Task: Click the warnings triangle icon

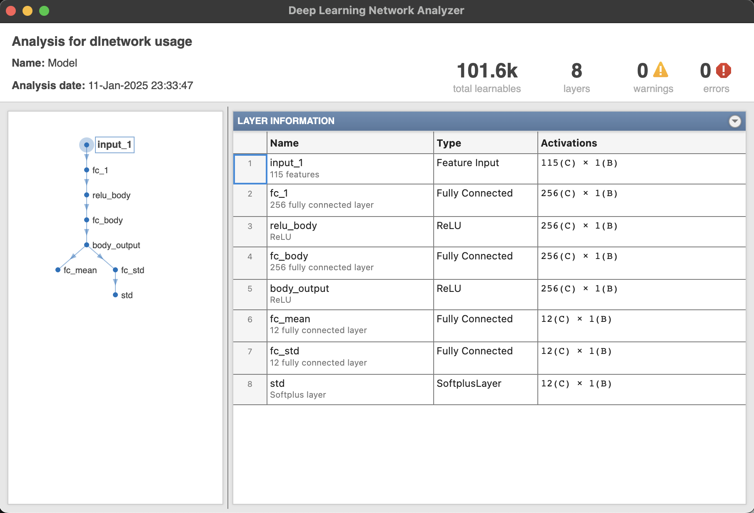Action: coord(660,70)
